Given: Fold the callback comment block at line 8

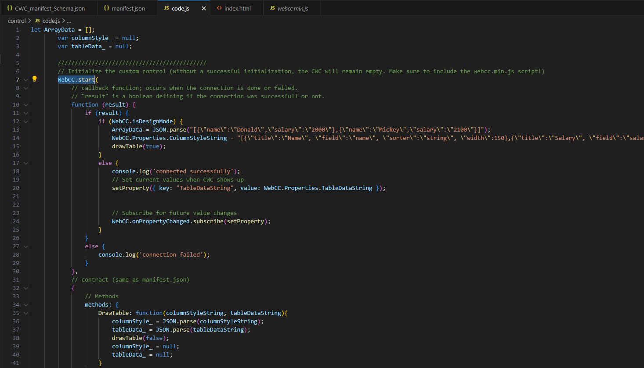Looking at the screenshot, I should pyautogui.click(x=26, y=88).
